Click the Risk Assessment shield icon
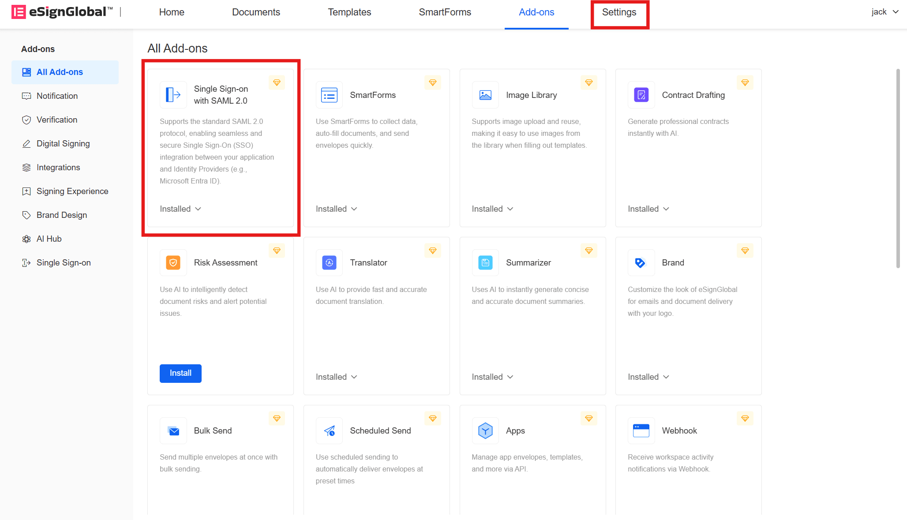Image resolution: width=907 pixels, height=520 pixels. pyautogui.click(x=173, y=263)
